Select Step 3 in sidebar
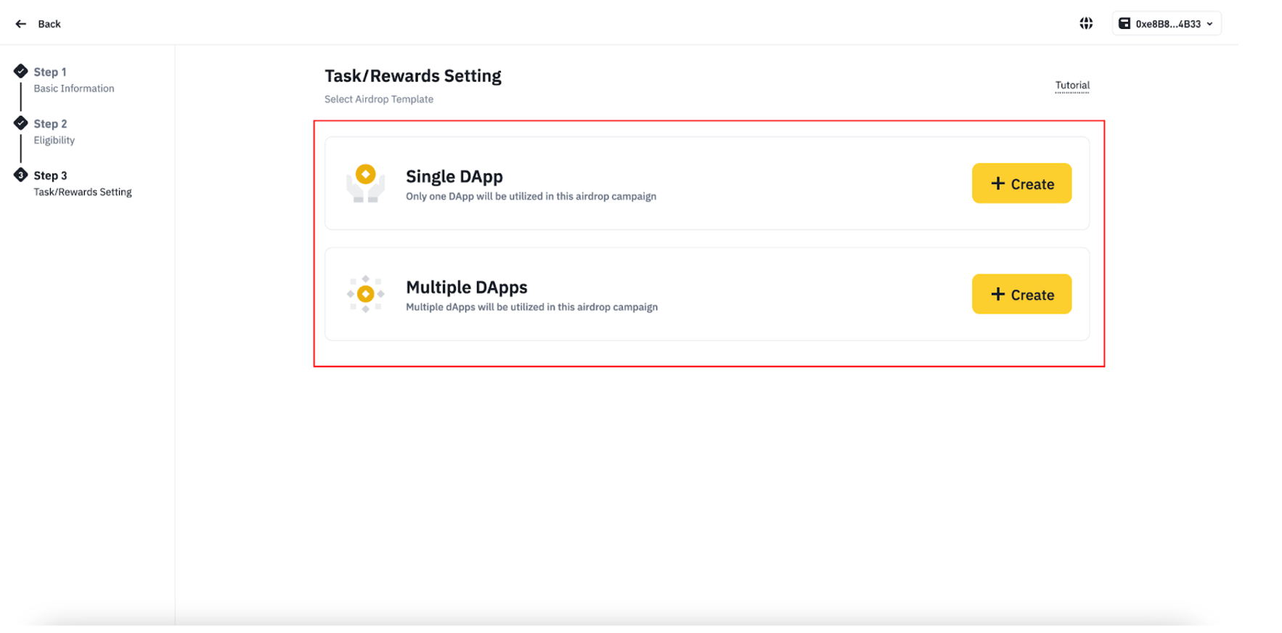This screenshot has width=1282, height=633. pos(50,176)
